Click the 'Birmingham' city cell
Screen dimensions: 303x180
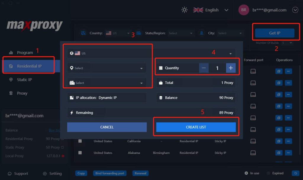coord(161,153)
